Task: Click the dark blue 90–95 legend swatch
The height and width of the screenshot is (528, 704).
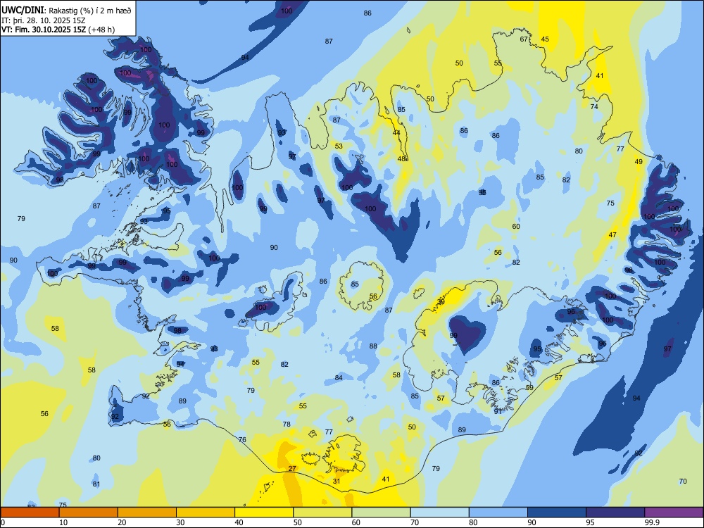Action: (557, 513)
